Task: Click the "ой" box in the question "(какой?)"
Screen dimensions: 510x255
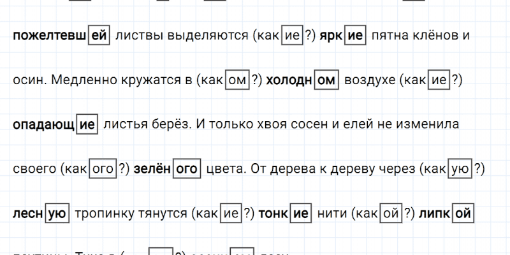Action: (x=390, y=214)
